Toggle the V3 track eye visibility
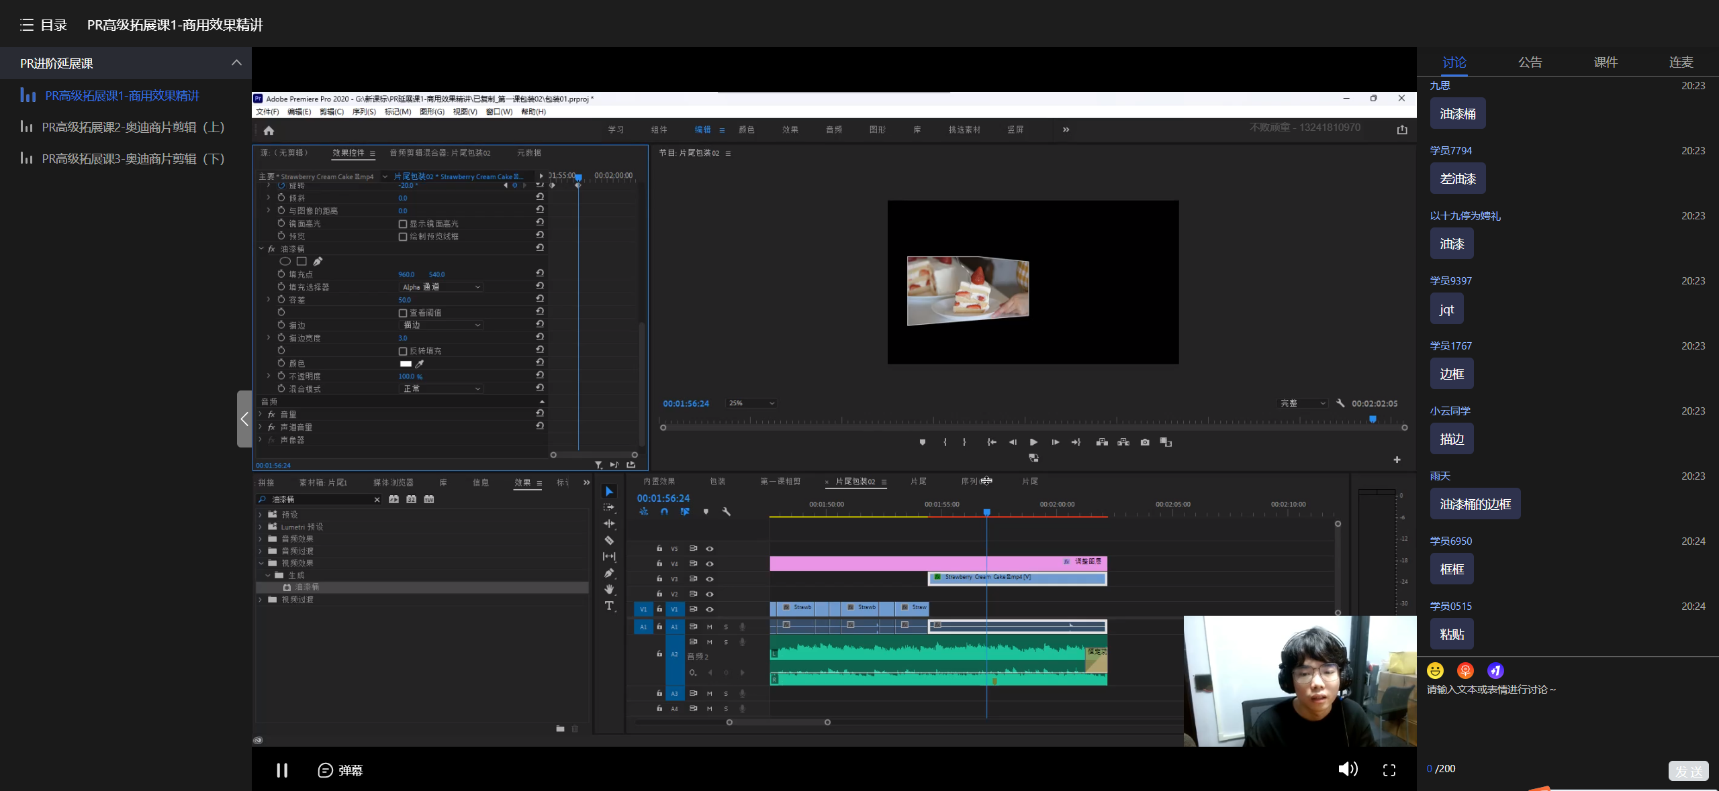This screenshot has width=1719, height=791. [x=710, y=579]
